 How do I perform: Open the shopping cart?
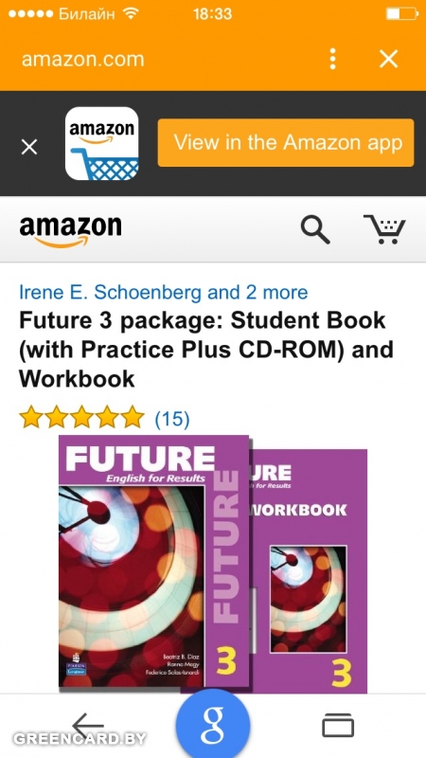385,229
